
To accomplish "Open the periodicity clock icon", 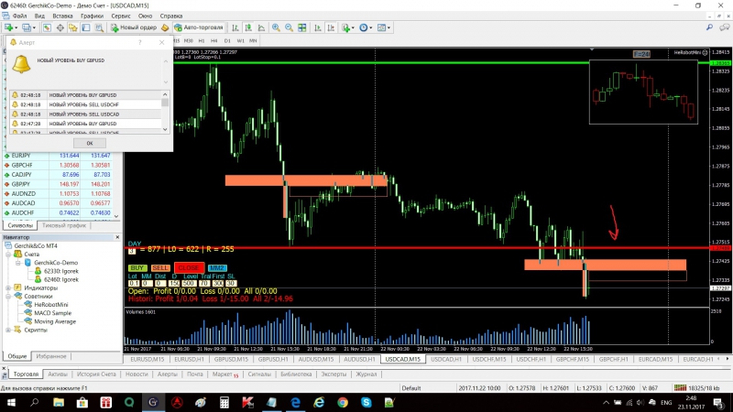I will [x=363, y=27].
